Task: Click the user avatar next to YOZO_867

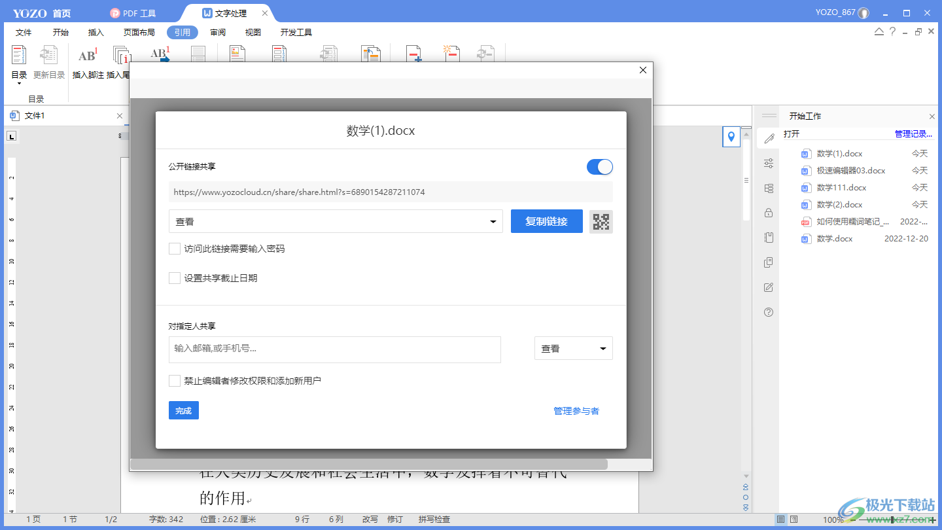Action: point(863,13)
